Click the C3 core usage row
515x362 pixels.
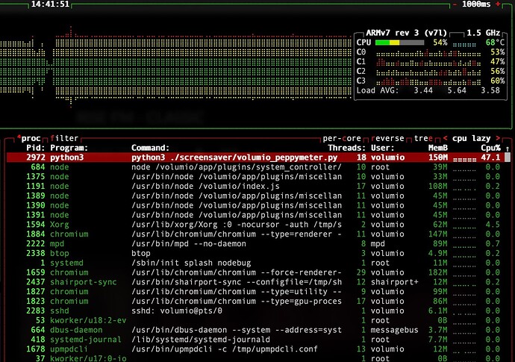pos(431,81)
